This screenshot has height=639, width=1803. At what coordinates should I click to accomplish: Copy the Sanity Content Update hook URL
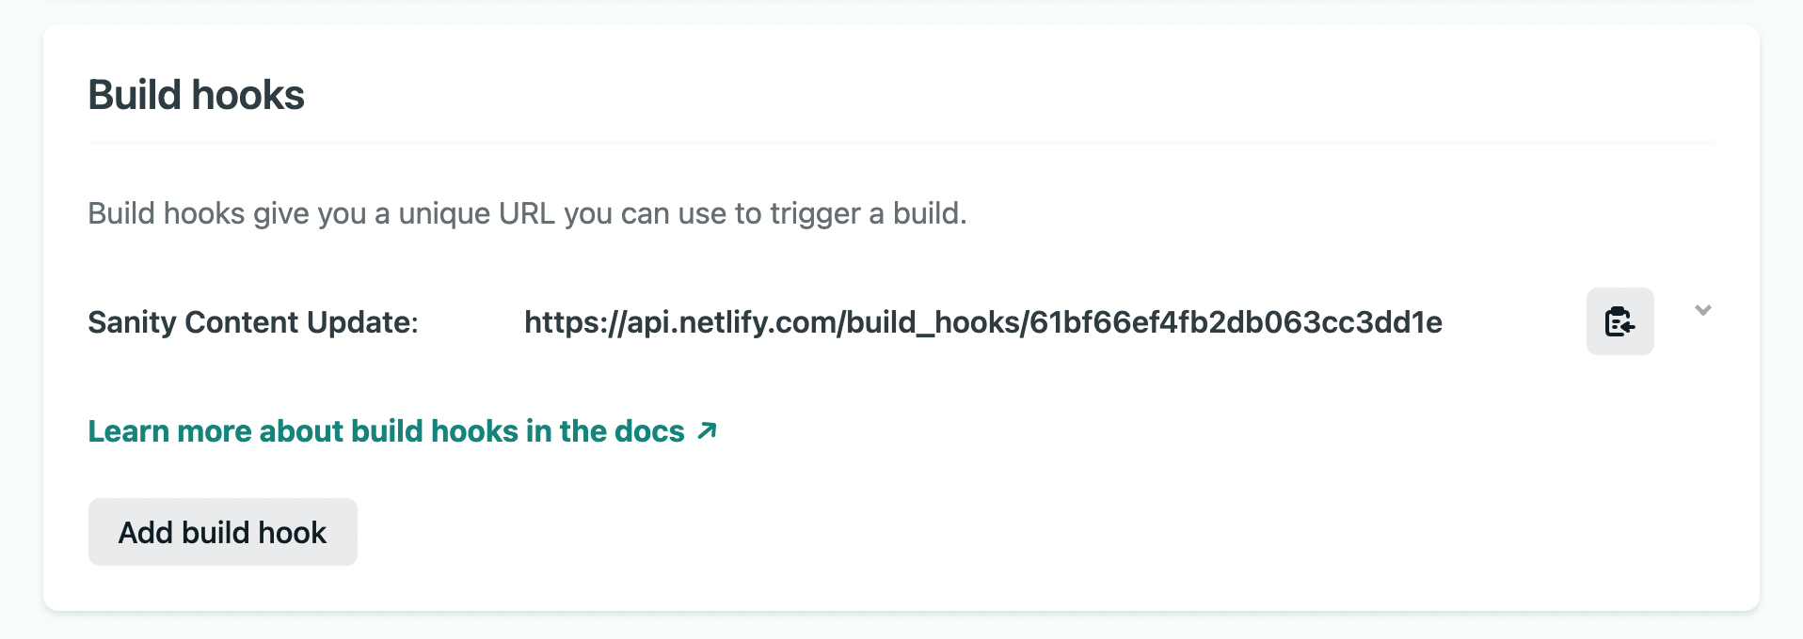1620,321
